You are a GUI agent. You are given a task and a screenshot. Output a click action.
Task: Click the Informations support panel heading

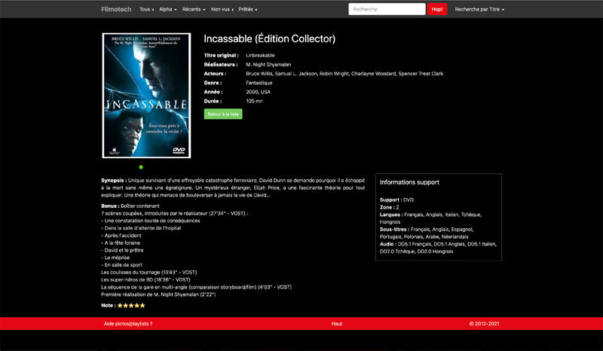409,182
